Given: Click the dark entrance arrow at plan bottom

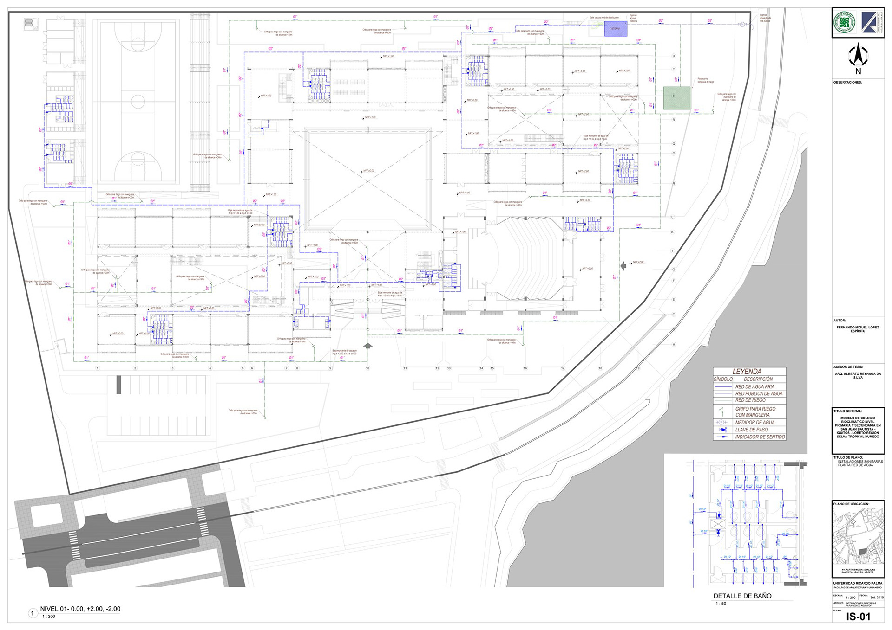Looking at the screenshot, I should click(368, 346).
